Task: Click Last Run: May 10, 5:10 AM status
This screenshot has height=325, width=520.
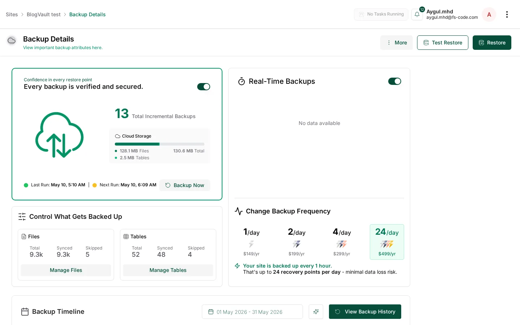Action: click(55, 185)
